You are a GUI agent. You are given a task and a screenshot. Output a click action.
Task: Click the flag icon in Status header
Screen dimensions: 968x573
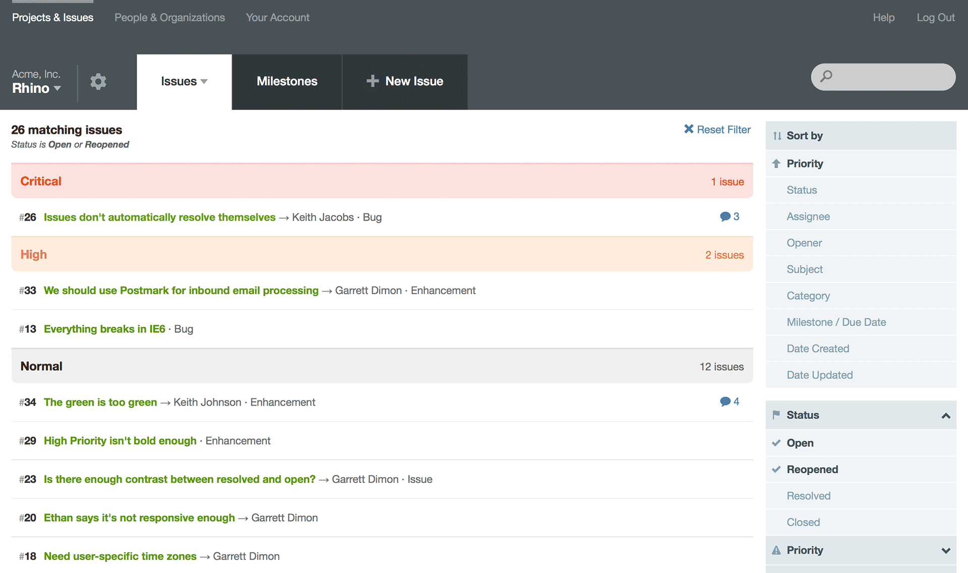[776, 414]
